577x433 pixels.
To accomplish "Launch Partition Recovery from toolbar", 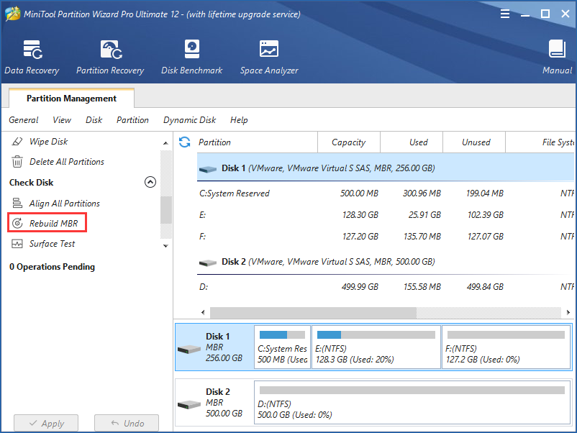I will pyautogui.click(x=110, y=58).
